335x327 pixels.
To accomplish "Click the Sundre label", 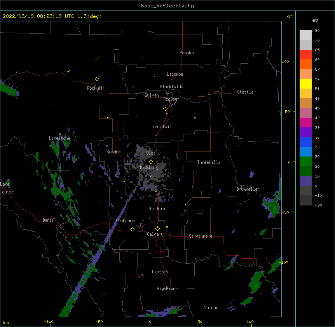I will tap(113, 152).
